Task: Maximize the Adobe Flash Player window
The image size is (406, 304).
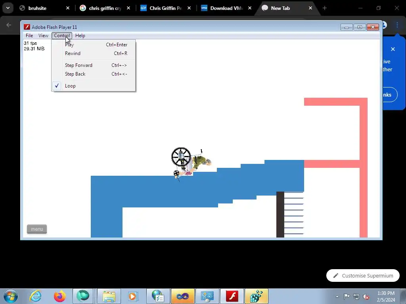Action: point(360,27)
